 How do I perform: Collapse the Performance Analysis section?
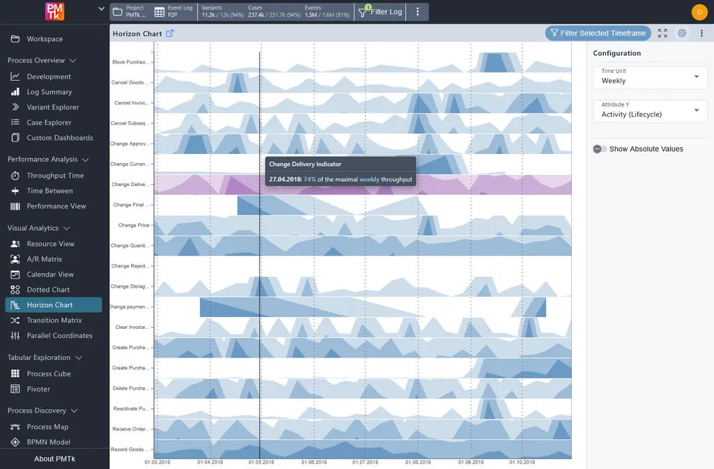point(85,160)
